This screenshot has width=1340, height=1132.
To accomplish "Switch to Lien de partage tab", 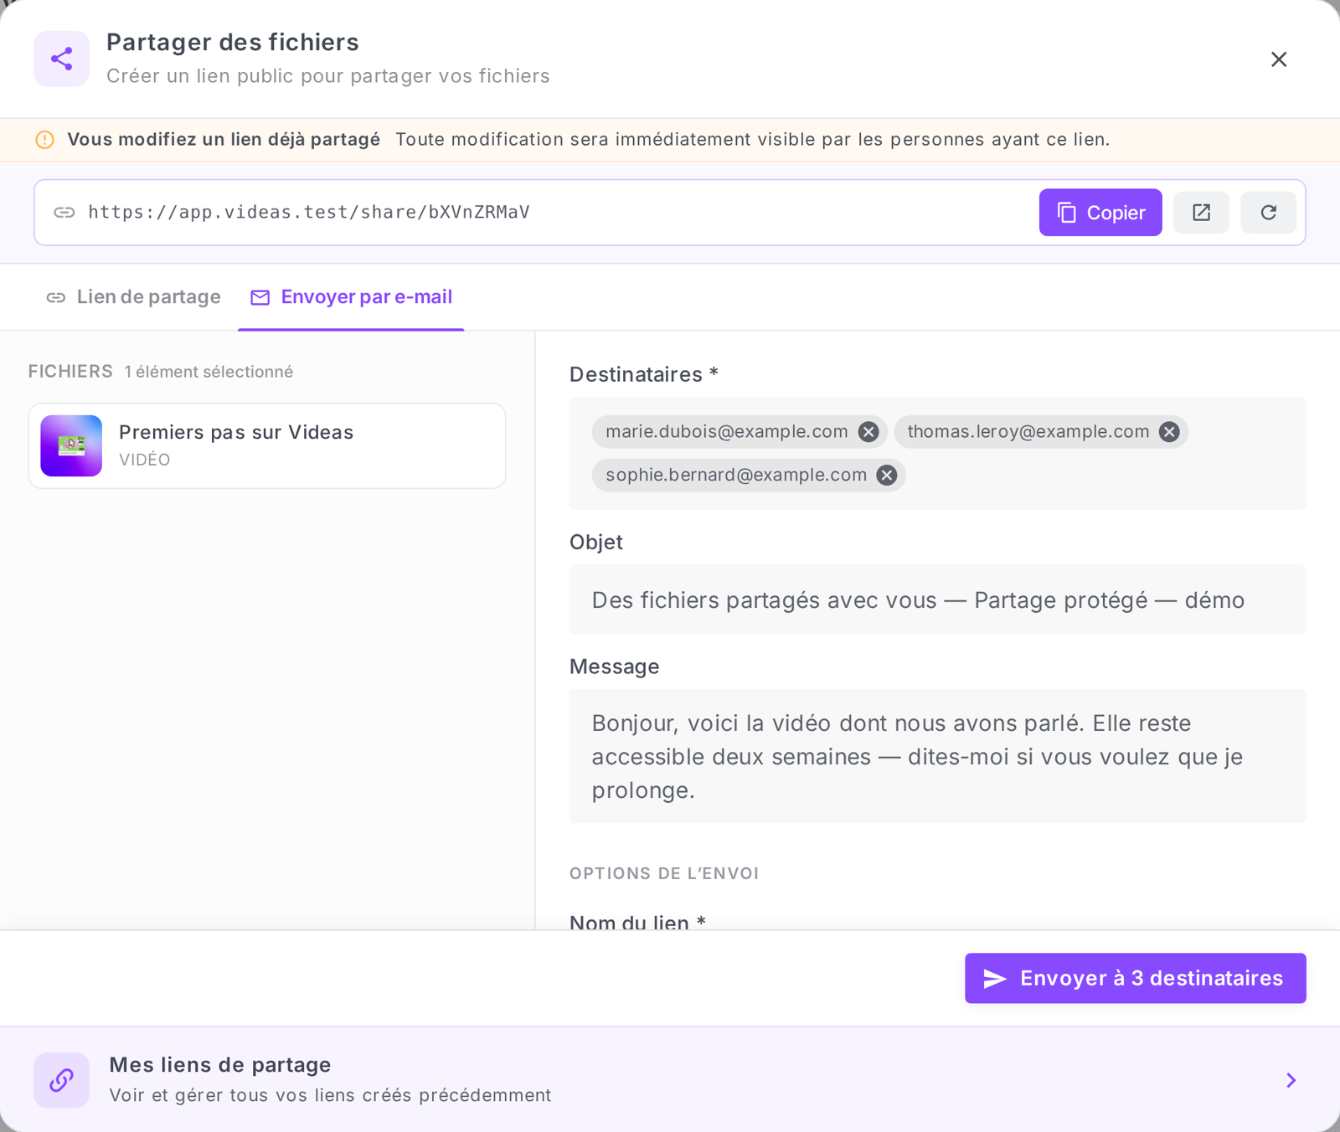I will (x=134, y=297).
